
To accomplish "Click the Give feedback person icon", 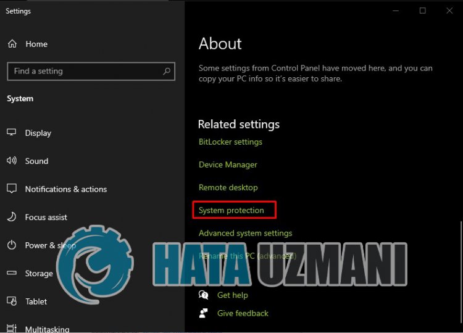I will 204,313.
